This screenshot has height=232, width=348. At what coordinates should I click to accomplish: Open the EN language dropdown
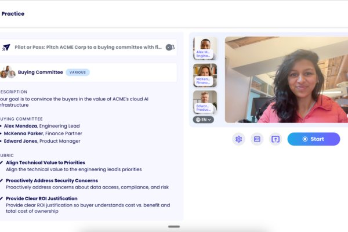click(x=204, y=119)
